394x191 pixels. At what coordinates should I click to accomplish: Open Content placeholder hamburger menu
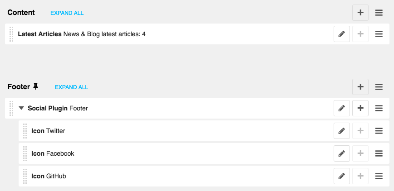pyautogui.click(x=379, y=13)
